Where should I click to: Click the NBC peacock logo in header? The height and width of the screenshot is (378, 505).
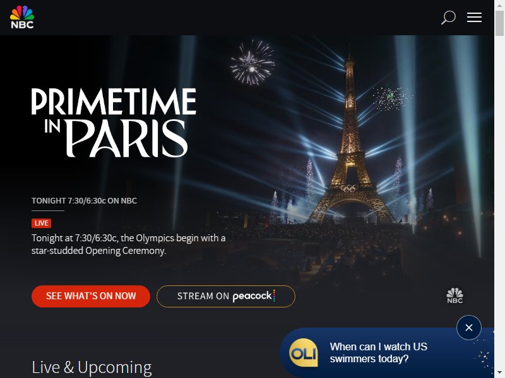22,17
